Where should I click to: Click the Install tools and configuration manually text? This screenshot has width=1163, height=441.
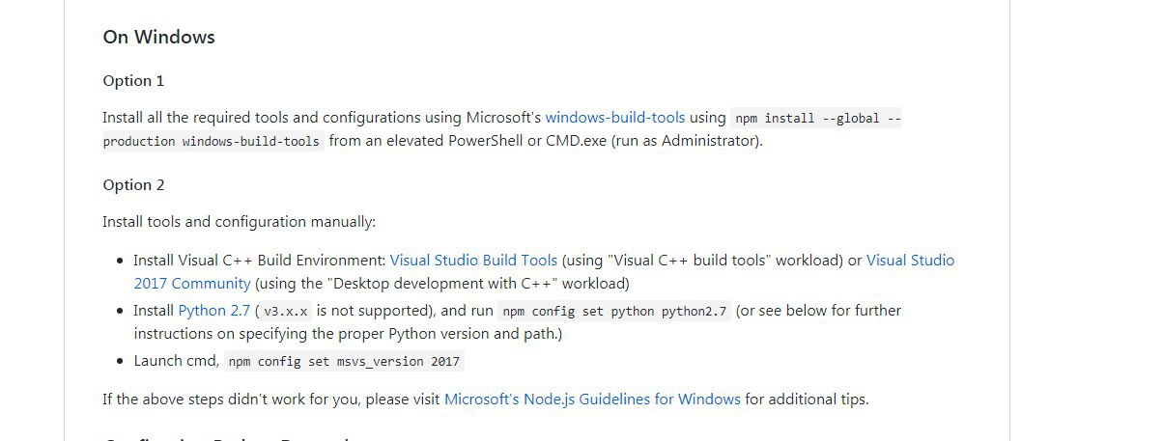click(x=239, y=222)
